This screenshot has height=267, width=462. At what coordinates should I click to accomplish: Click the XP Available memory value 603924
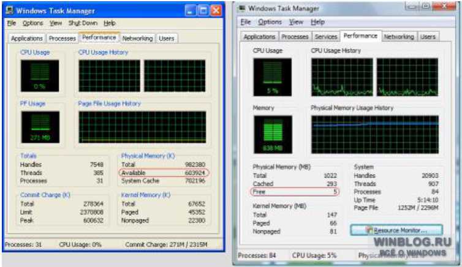coord(195,173)
